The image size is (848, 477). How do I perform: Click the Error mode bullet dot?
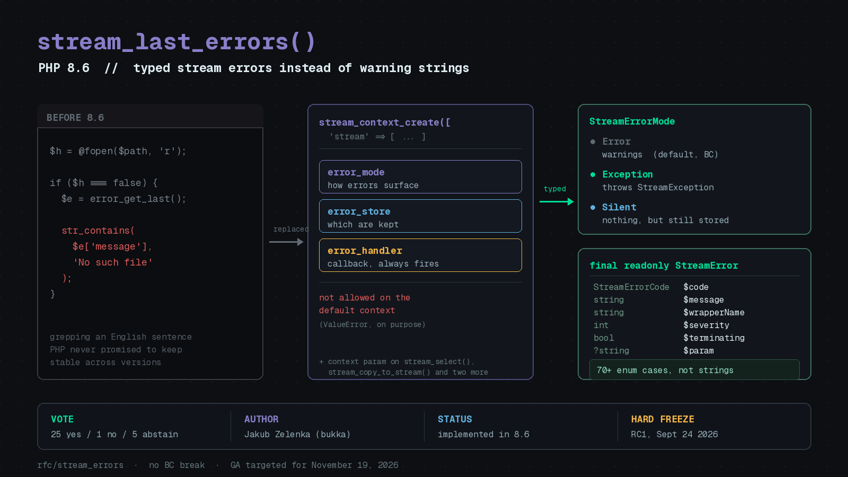pyautogui.click(x=593, y=142)
